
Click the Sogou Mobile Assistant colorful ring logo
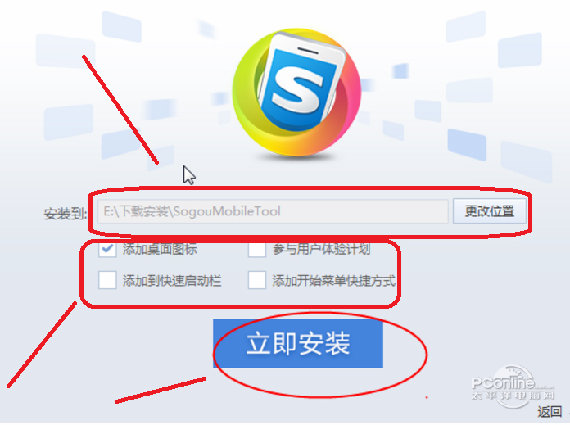coord(296,93)
